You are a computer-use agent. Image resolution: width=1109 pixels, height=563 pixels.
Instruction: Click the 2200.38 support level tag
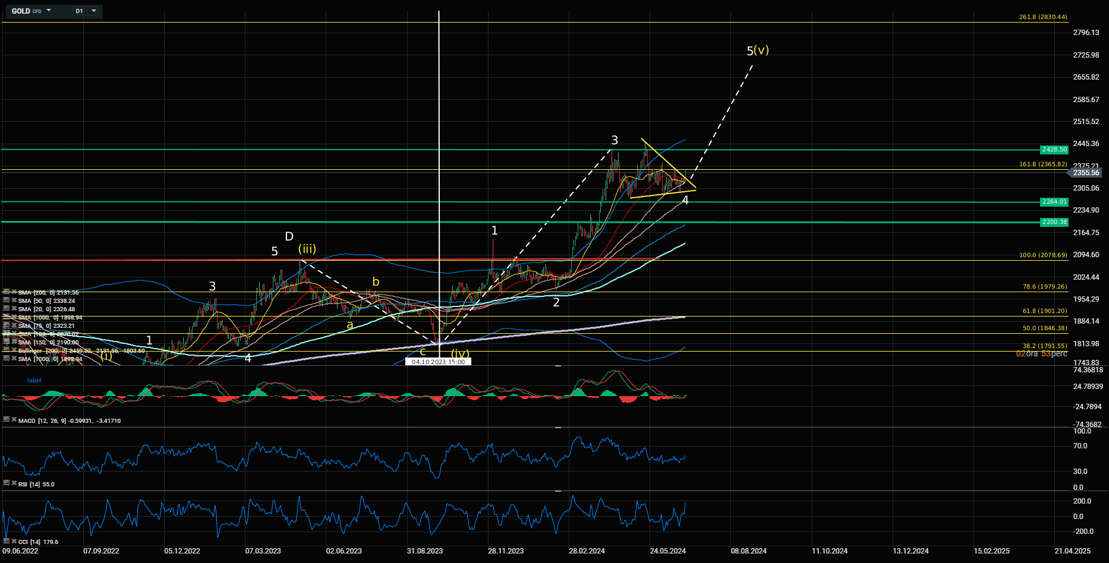point(1054,222)
